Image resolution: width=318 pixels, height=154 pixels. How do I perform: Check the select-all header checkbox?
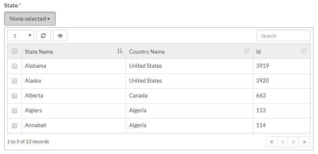[x=15, y=51]
